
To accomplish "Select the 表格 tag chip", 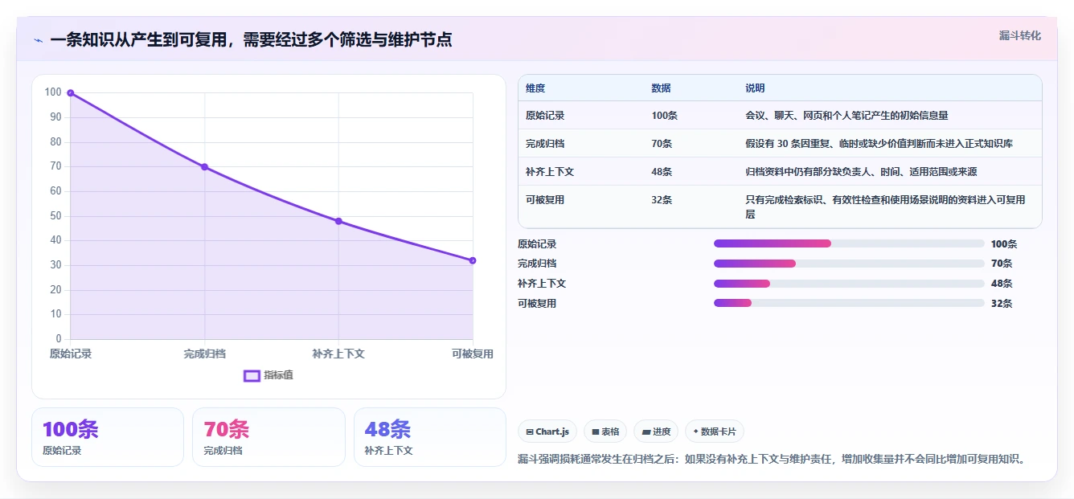I will (x=605, y=432).
